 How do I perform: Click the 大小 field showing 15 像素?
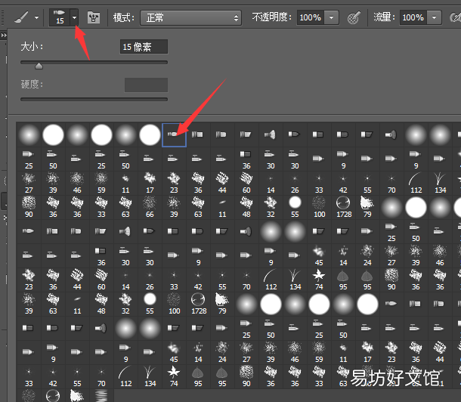click(144, 47)
